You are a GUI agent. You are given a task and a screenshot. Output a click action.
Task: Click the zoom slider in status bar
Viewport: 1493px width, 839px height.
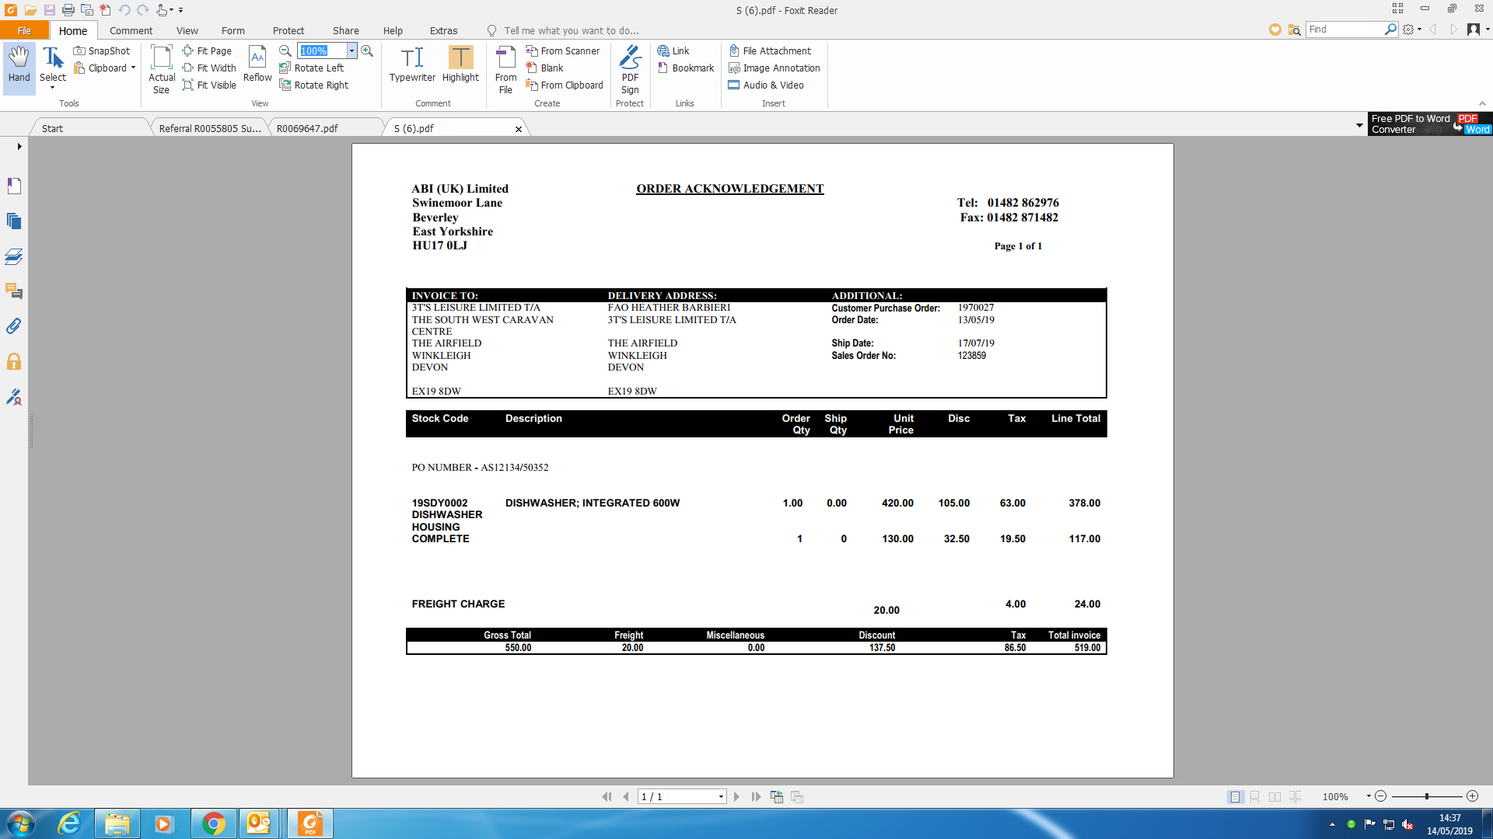[x=1426, y=797]
